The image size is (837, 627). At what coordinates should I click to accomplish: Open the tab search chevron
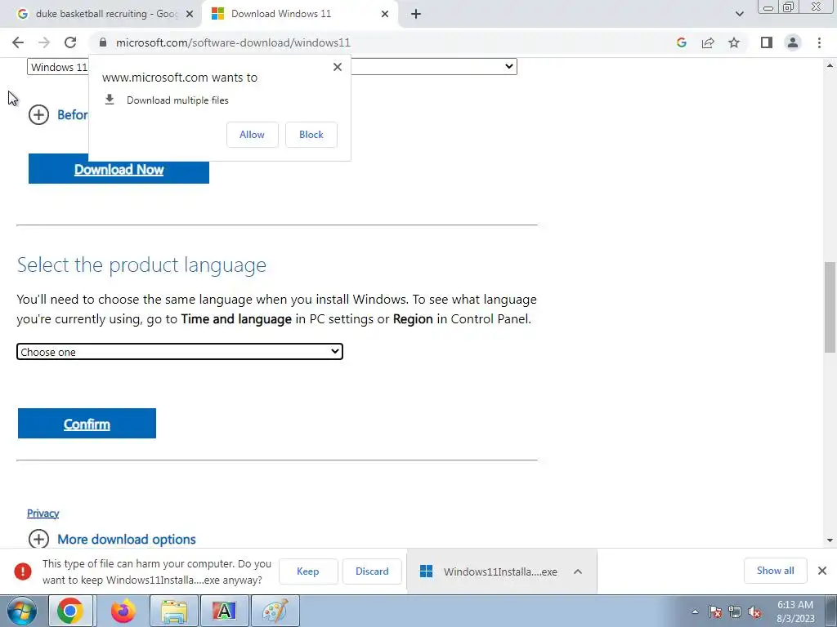[x=739, y=14]
